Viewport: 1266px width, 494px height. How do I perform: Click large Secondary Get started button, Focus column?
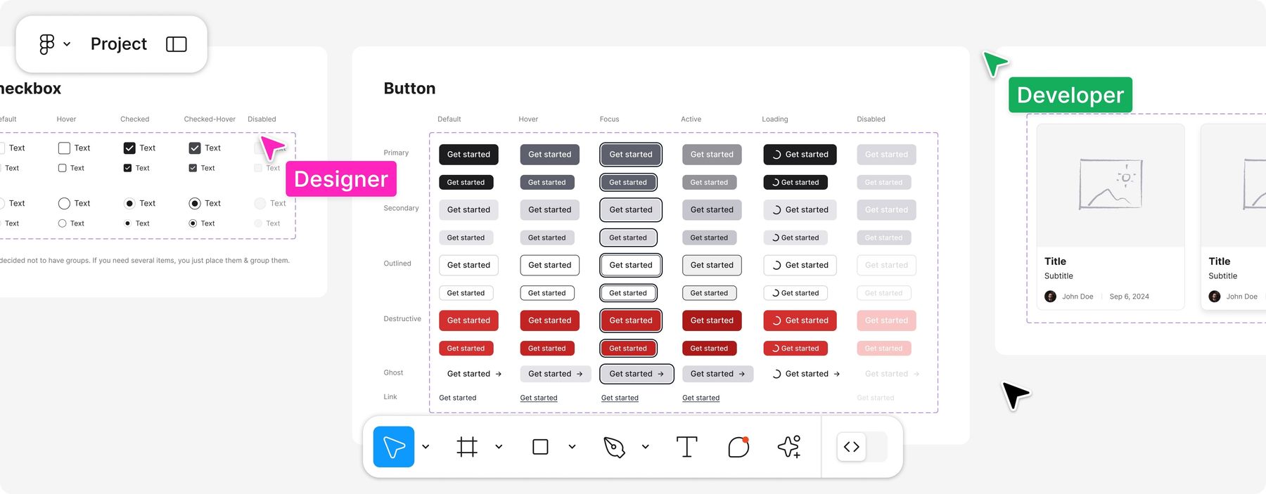tap(631, 210)
